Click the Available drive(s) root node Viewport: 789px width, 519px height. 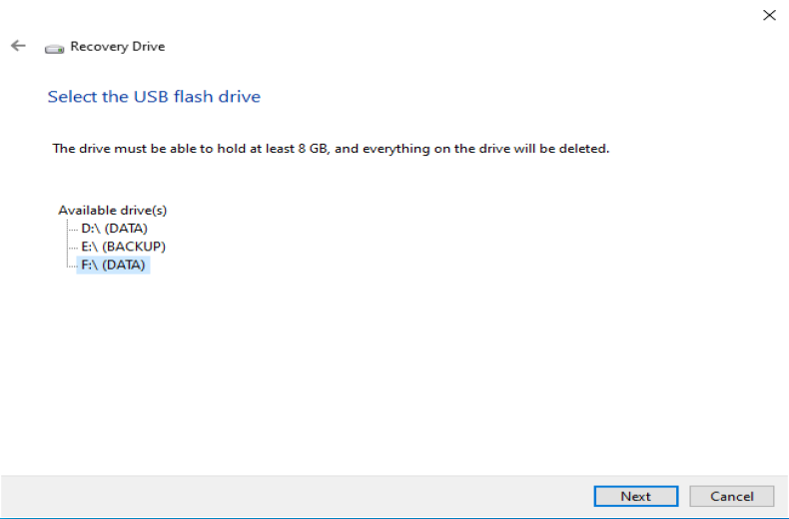pyautogui.click(x=112, y=210)
